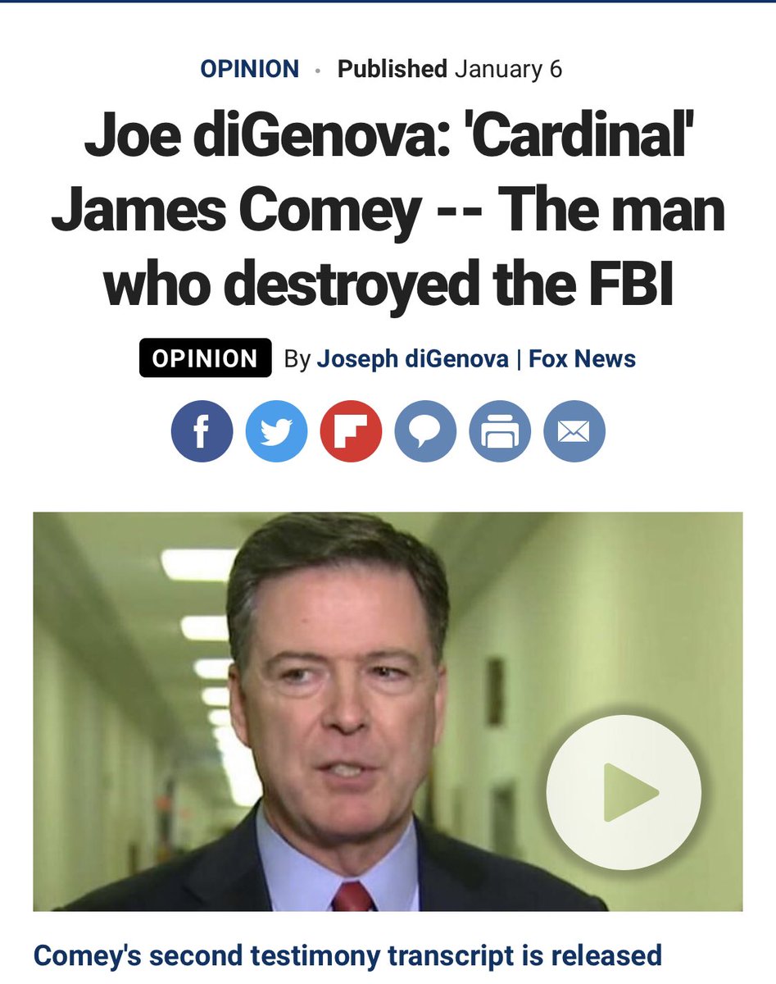Share to Flipboard with red icon
This screenshot has height=984, width=776.
(351, 430)
